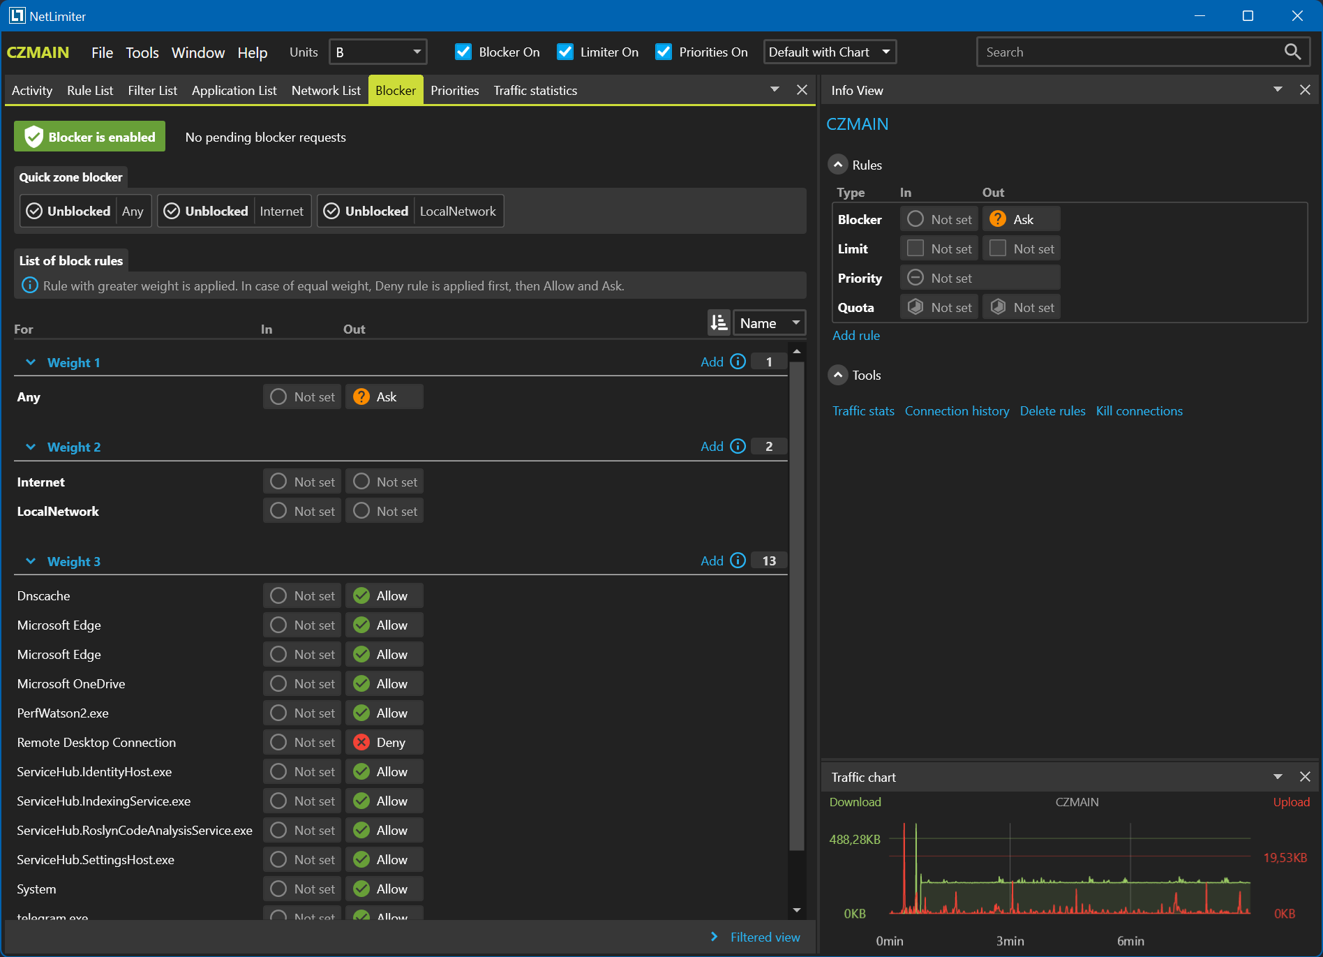
Task: Disable the Priorities On checkbox
Action: pos(664,52)
